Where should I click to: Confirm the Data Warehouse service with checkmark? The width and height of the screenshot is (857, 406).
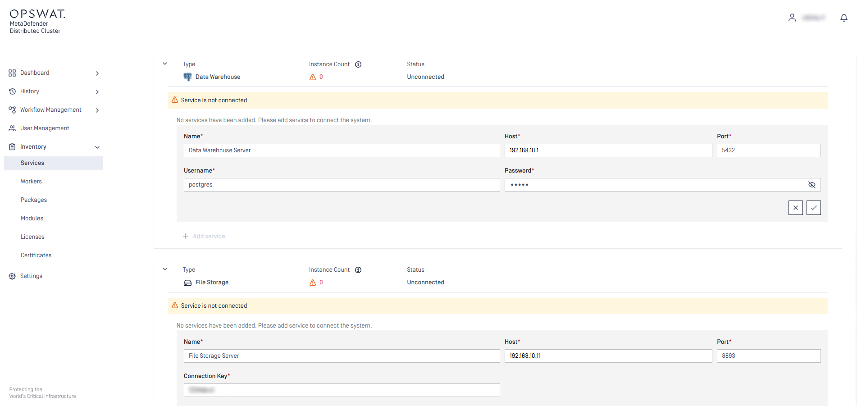tap(814, 208)
